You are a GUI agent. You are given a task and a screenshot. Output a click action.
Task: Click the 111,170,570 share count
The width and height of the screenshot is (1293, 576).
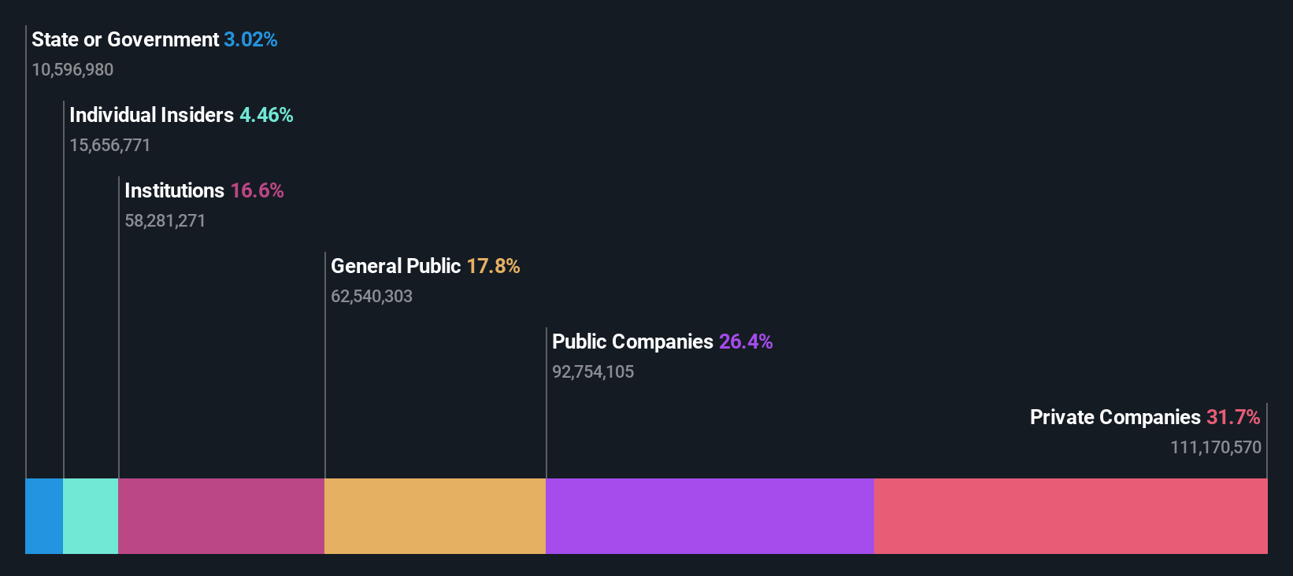[1215, 448]
